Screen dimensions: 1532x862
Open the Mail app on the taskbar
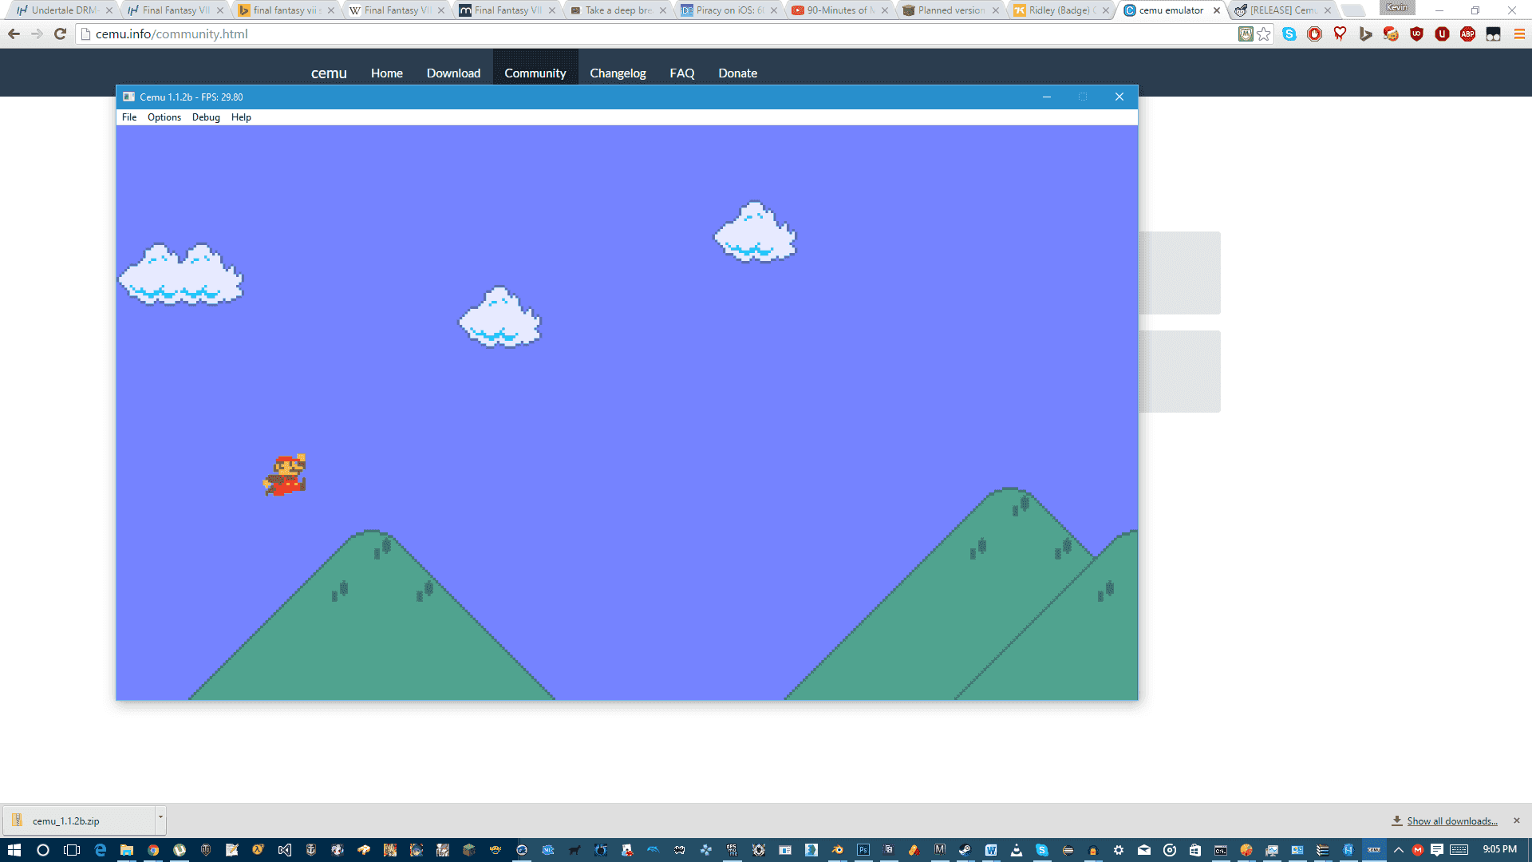(x=1144, y=850)
